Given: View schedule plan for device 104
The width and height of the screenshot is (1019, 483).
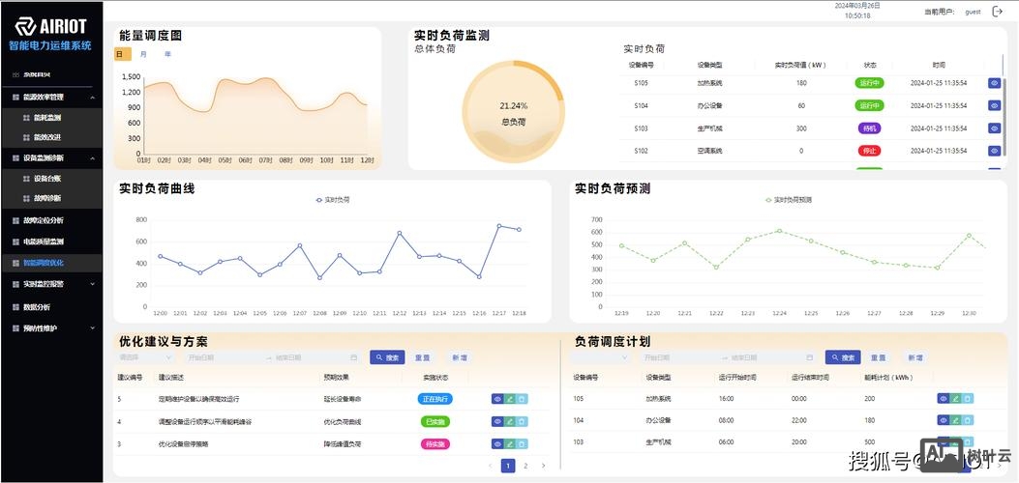Looking at the screenshot, I should click(x=943, y=421).
